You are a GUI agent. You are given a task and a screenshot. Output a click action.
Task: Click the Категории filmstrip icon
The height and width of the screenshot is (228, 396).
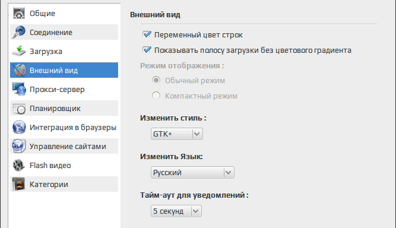[x=19, y=184]
